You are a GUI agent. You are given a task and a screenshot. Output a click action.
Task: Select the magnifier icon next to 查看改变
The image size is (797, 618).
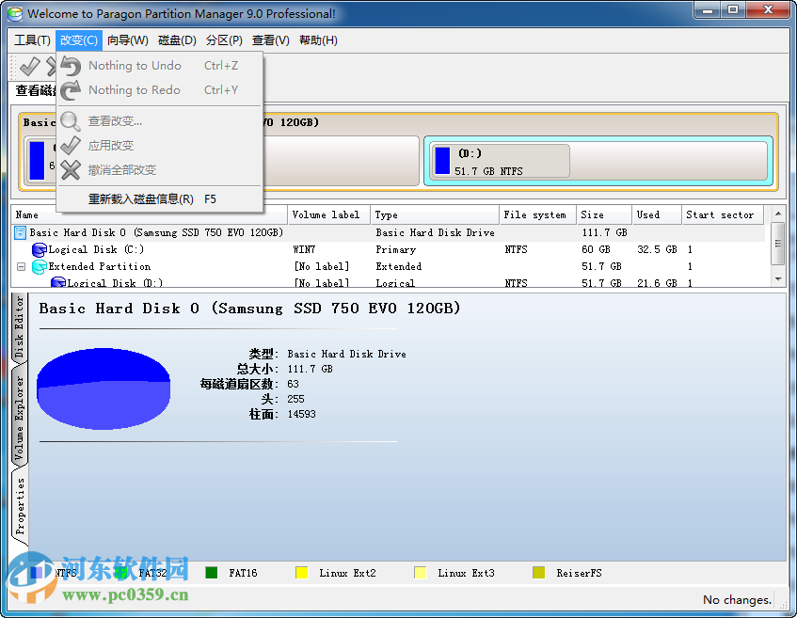[x=70, y=121]
